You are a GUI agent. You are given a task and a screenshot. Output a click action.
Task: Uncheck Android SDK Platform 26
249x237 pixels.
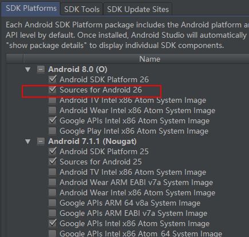pyautogui.click(x=52, y=79)
